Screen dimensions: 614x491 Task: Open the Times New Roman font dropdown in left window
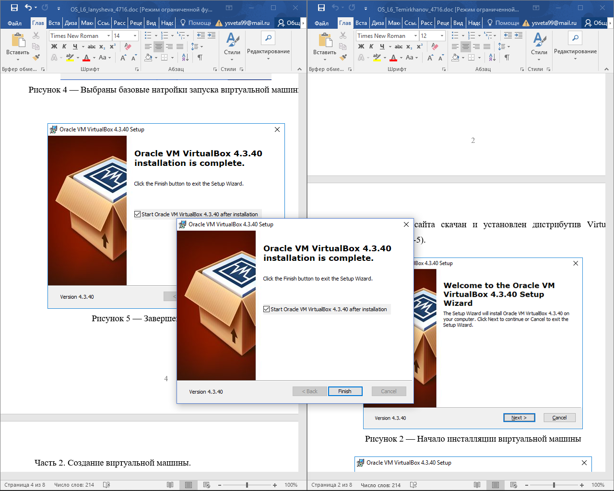point(108,35)
